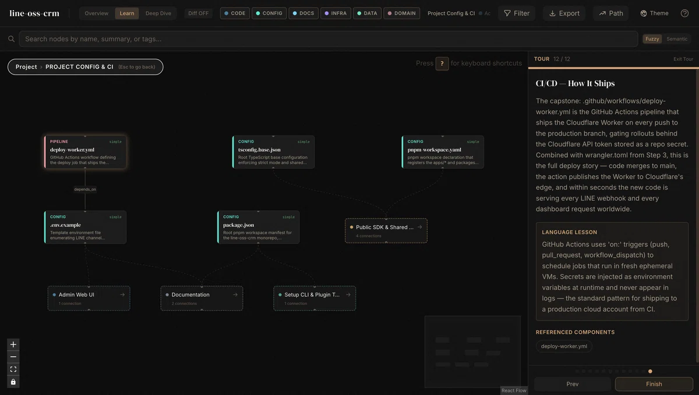Zoom in the graph canvas
Viewport: 699px width, 395px height.
[x=13, y=344]
